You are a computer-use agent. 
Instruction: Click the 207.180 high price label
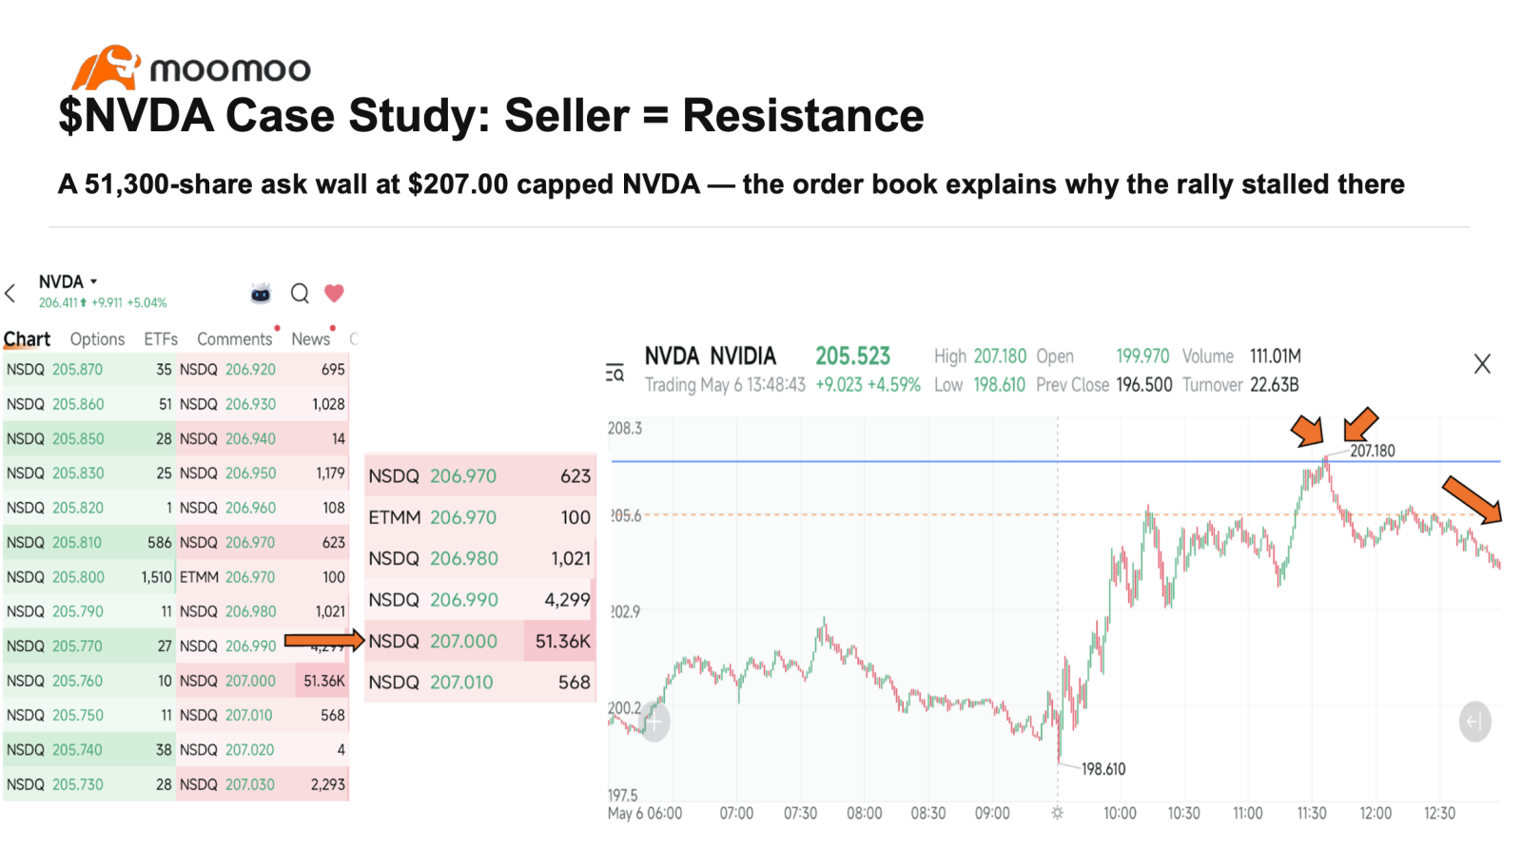tap(1373, 451)
